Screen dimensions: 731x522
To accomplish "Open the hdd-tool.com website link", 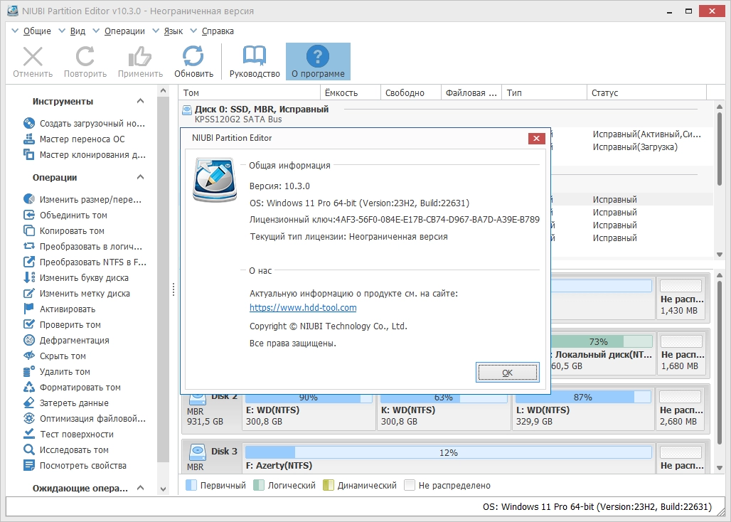I will [303, 308].
